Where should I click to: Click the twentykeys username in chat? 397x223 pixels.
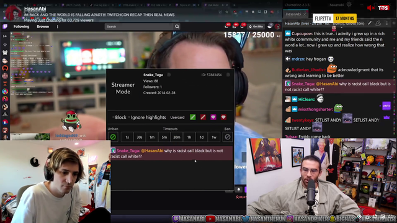(x=302, y=120)
